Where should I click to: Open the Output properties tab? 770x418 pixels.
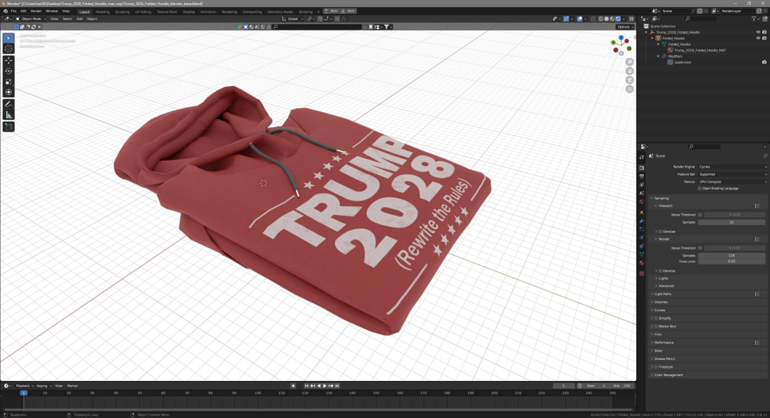[x=642, y=176]
